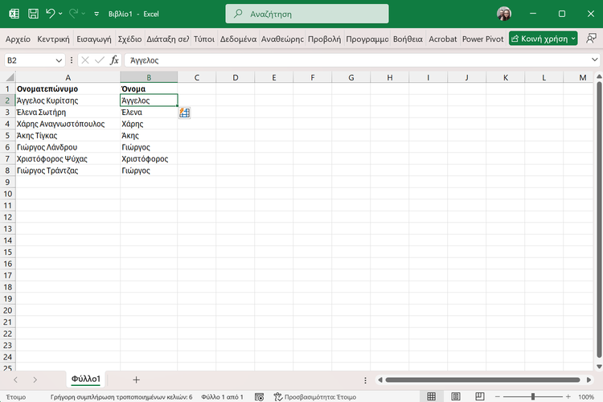Add a new sheet with plus icon
Viewport: 603px width, 402px height.
pos(136,379)
